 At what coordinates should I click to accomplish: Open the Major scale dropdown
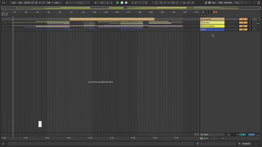(84, 3)
